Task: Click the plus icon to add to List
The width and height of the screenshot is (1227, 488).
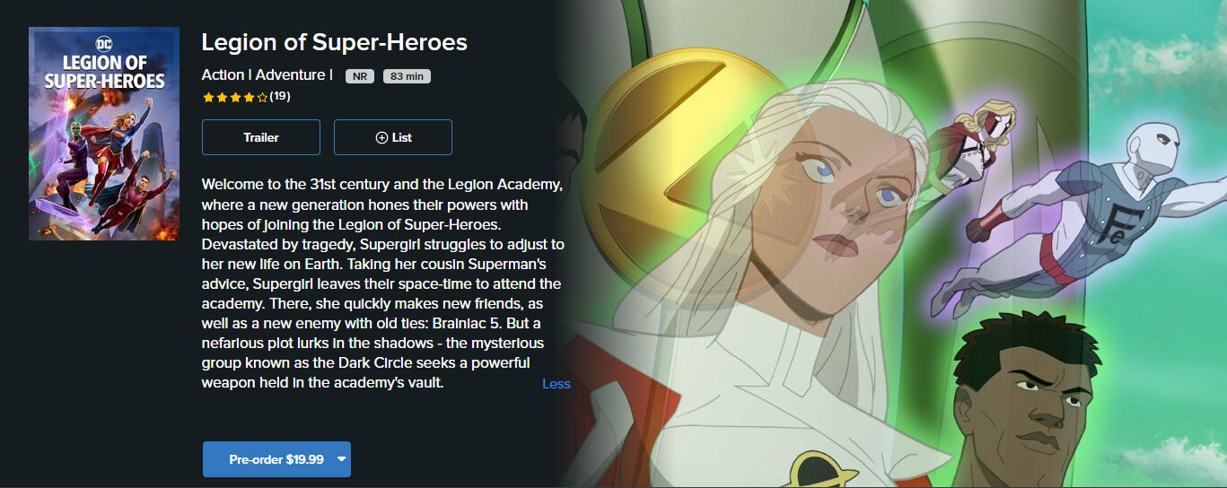Action: tap(381, 137)
